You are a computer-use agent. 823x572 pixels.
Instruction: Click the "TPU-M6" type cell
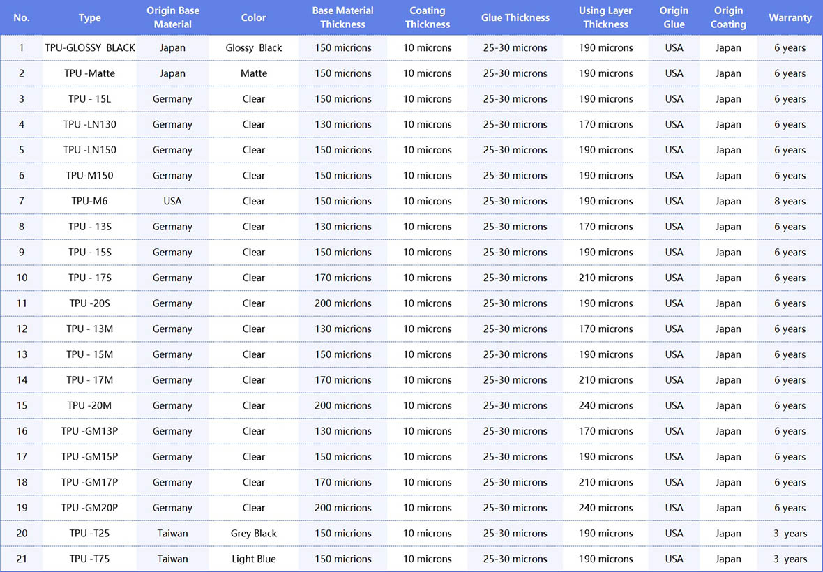89,201
